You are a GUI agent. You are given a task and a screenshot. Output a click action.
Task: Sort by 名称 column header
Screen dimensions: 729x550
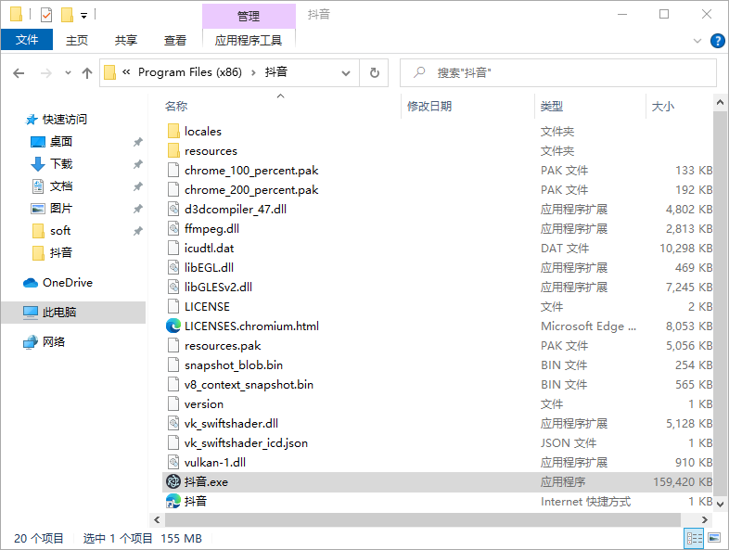click(176, 107)
